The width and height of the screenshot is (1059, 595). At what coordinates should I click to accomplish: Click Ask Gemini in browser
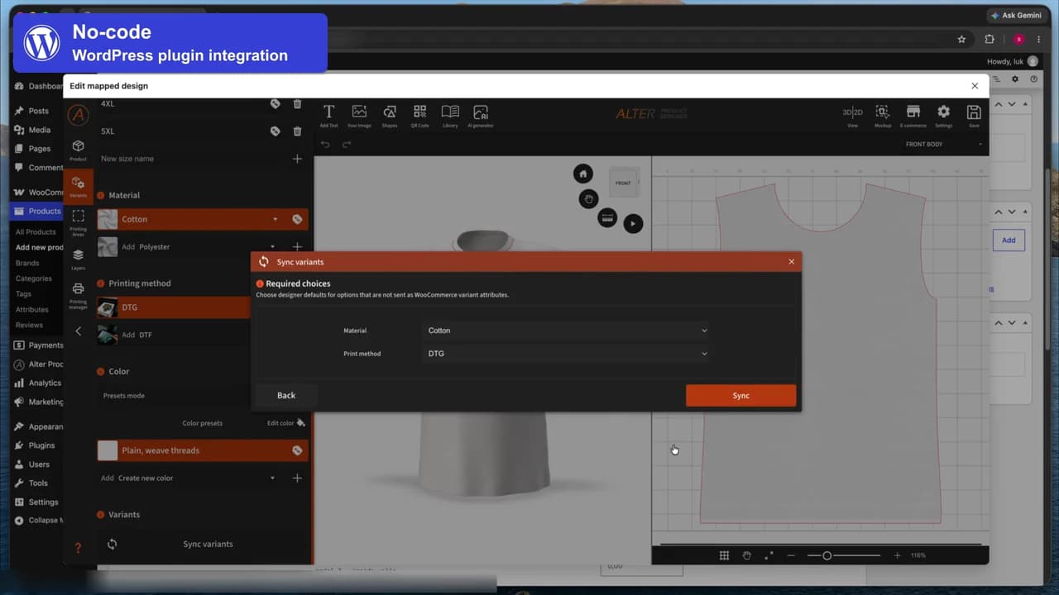tap(1016, 16)
